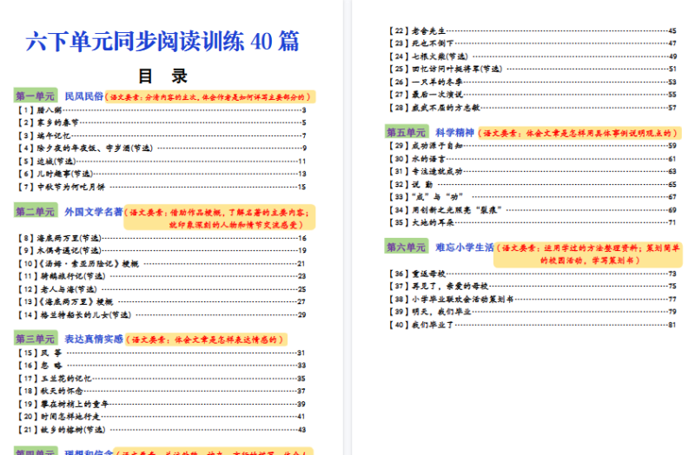Select entry '【24】七根火柴(节选)'

pyautogui.click(x=533, y=56)
